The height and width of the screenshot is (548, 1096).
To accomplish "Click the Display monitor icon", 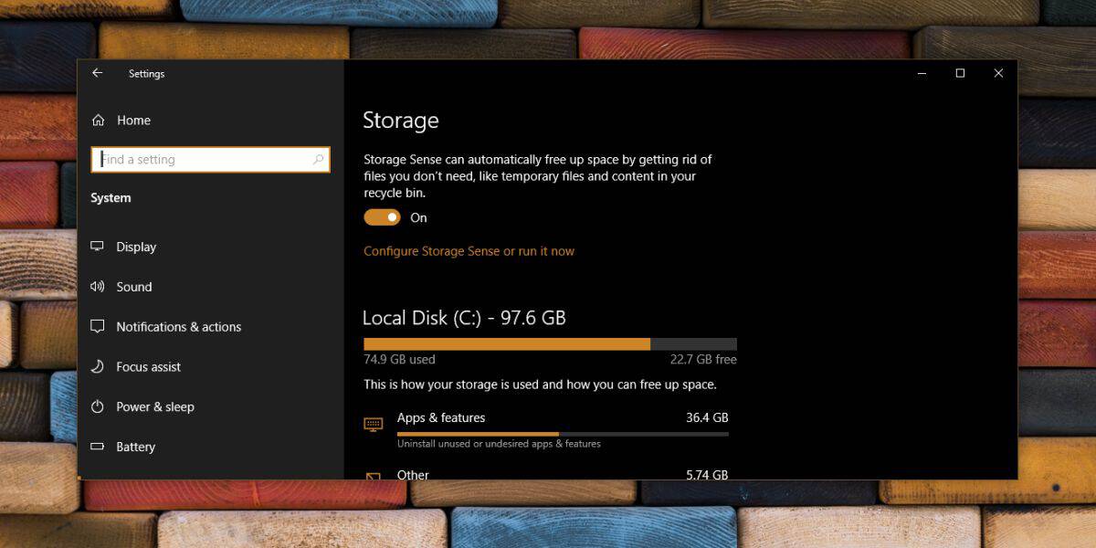I will pos(98,247).
